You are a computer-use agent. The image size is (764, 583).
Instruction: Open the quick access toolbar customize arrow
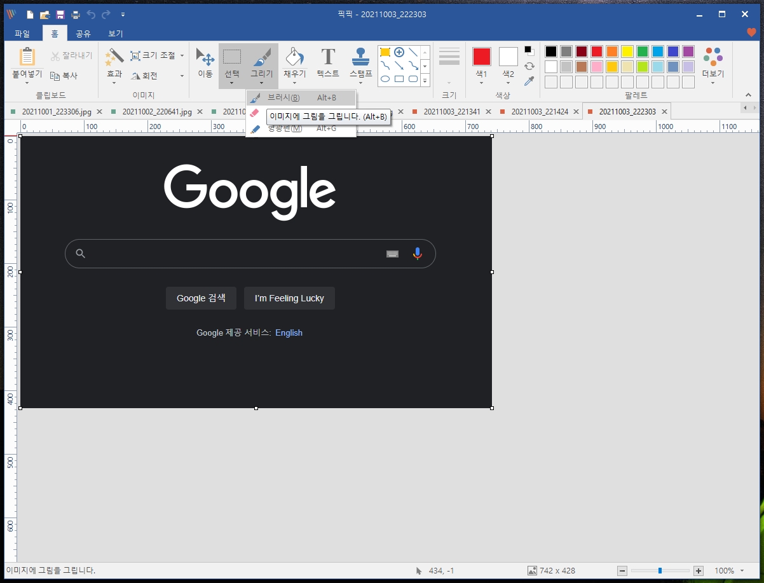[123, 14]
